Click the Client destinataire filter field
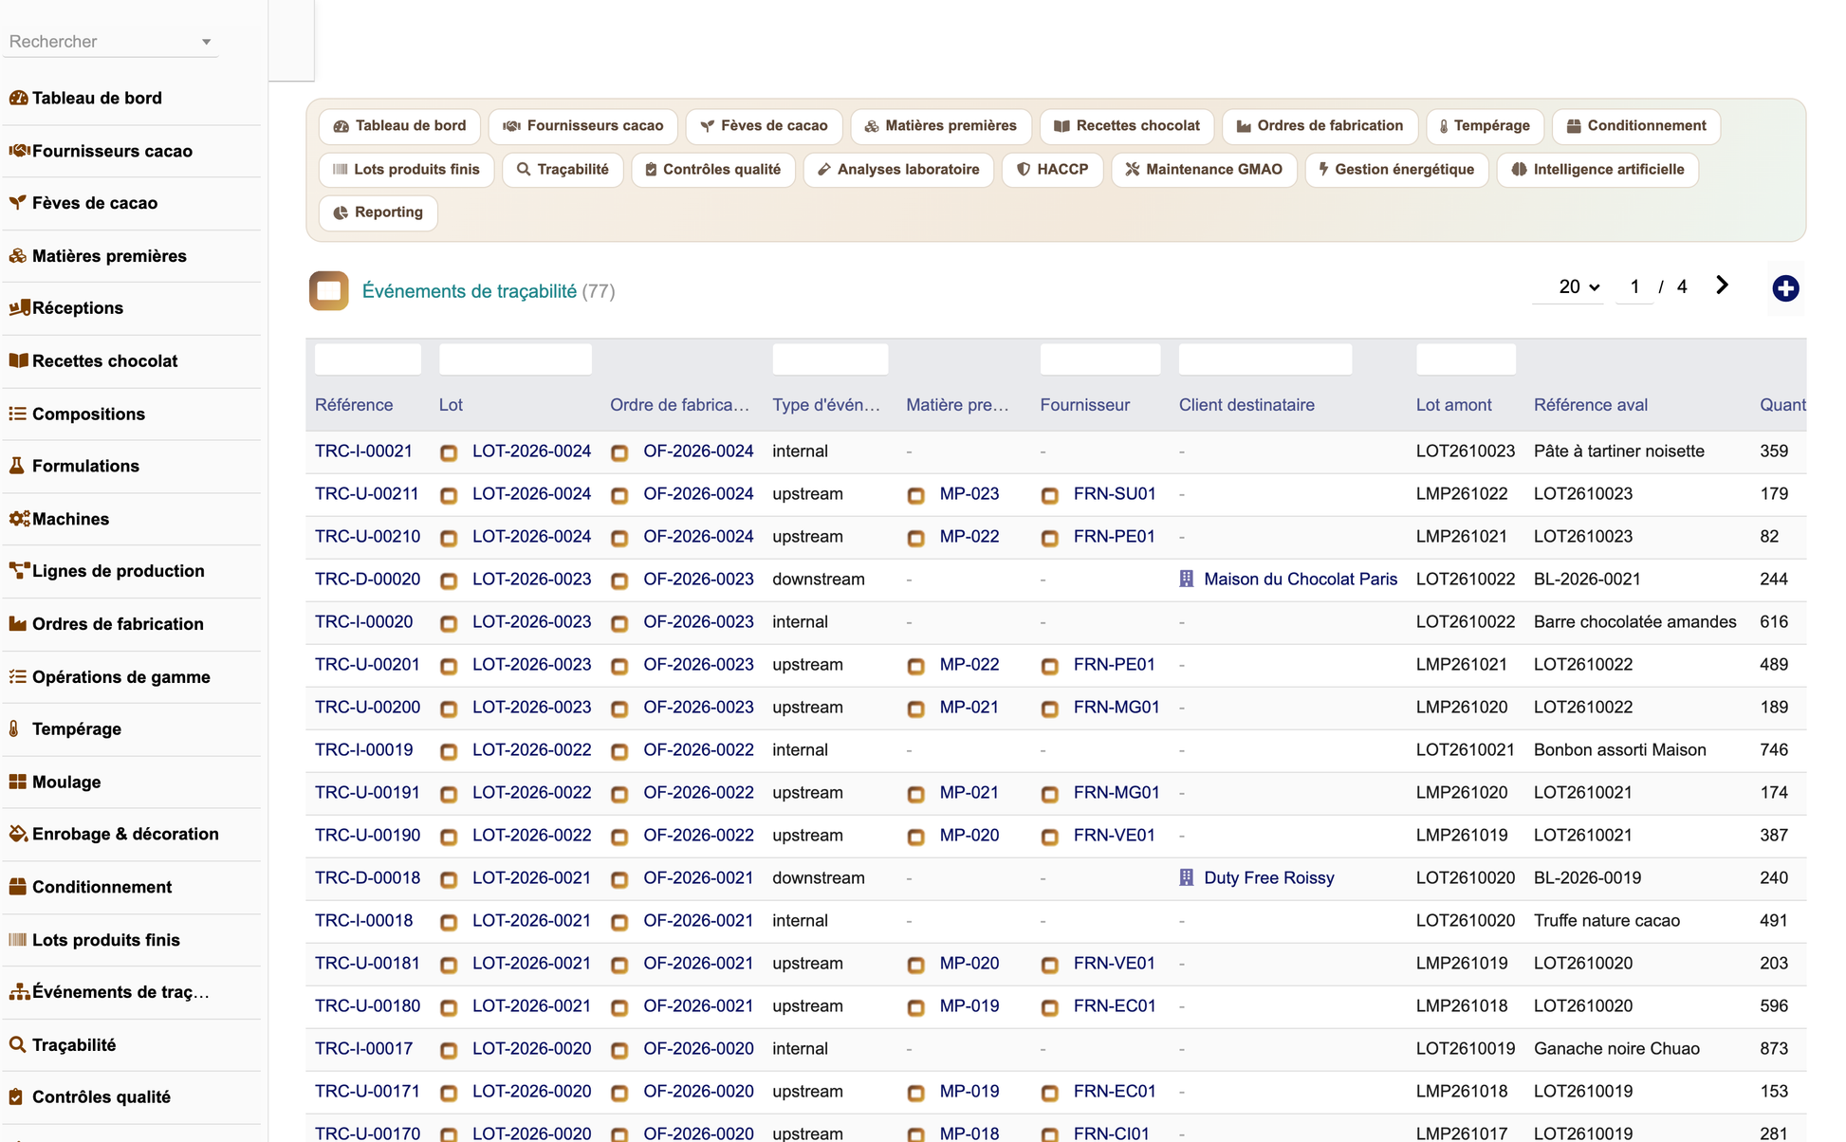Screen dimensions: 1846x1142 point(1265,359)
